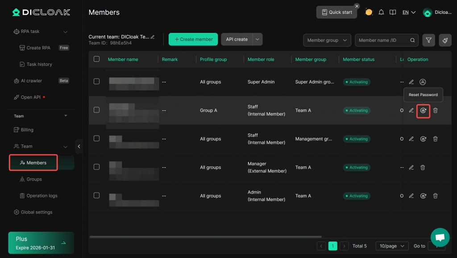457x258 pixels.
Task: Open the EN language selector
Action: [x=409, y=12]
